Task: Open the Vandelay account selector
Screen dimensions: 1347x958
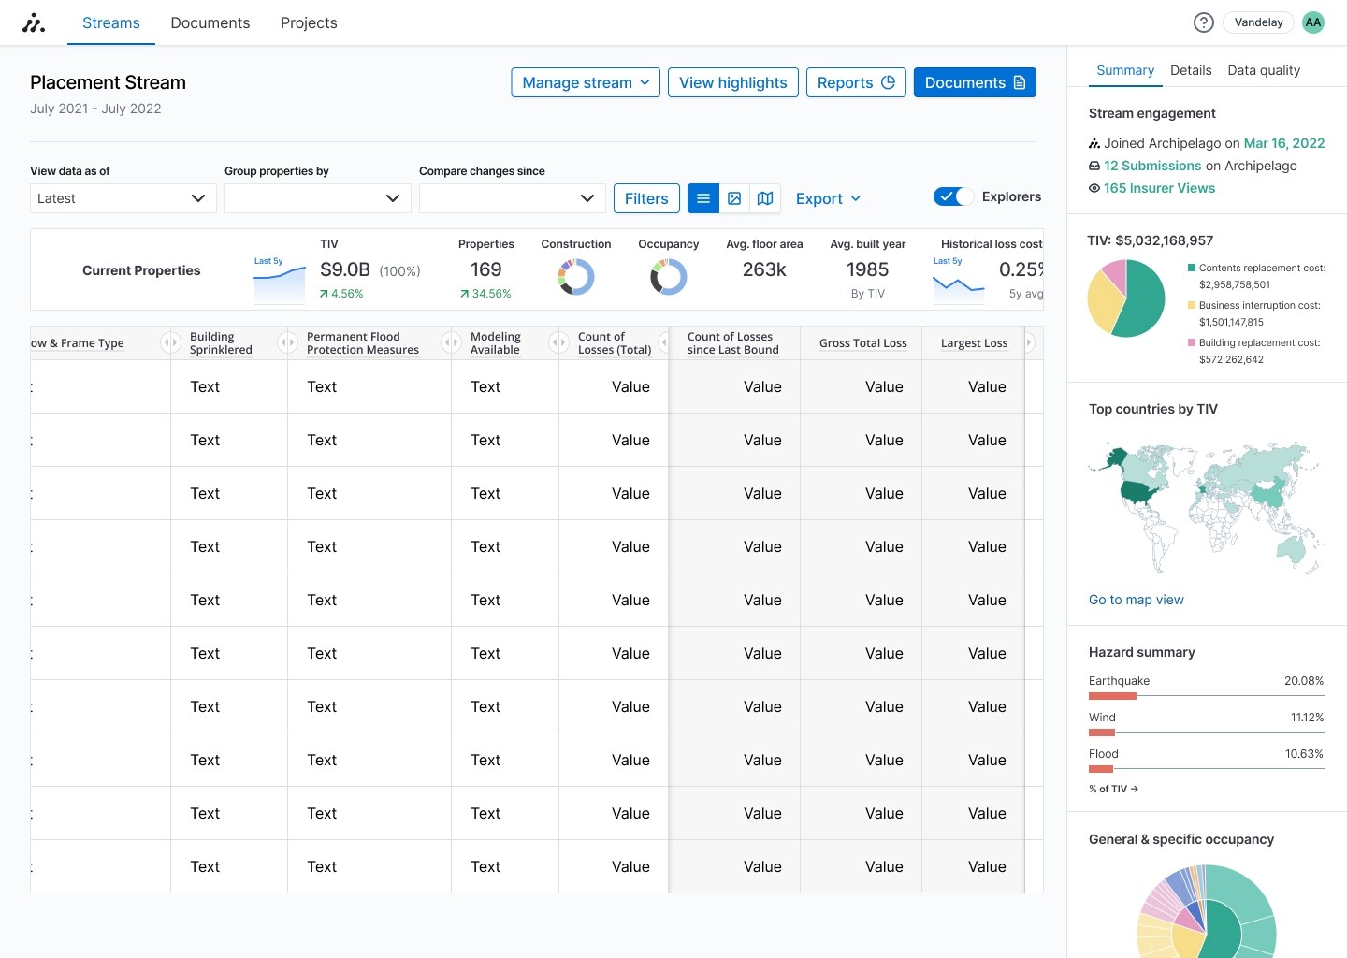Action: pos(1258,22)
